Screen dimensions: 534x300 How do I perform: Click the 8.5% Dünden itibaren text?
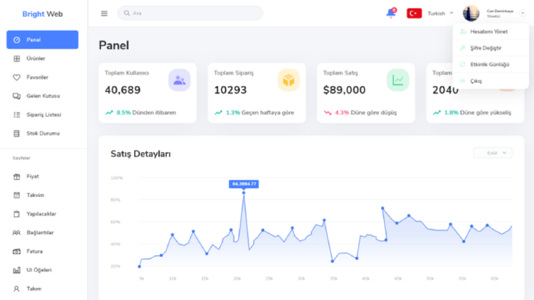146,112
